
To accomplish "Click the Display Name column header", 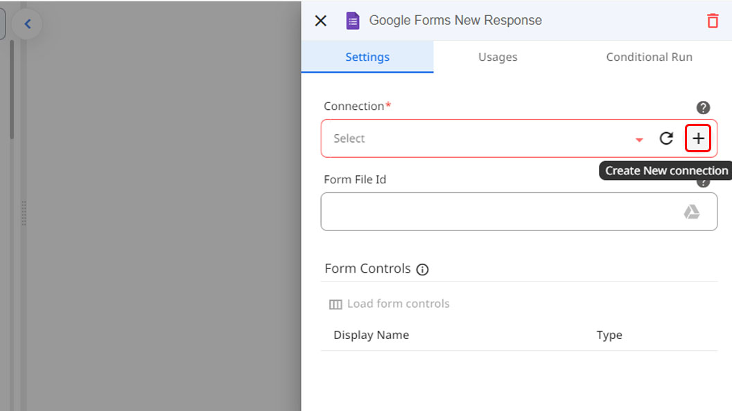I will coord(371,335).
